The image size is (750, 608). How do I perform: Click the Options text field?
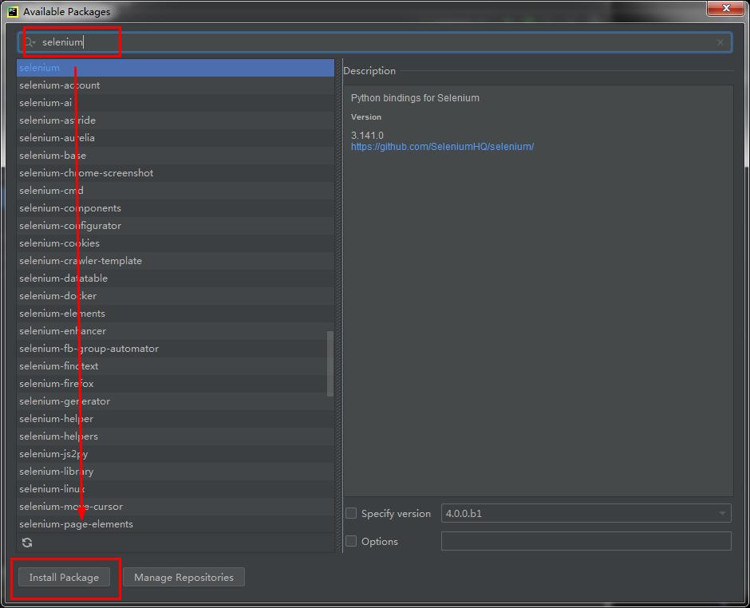coord(586,541)
